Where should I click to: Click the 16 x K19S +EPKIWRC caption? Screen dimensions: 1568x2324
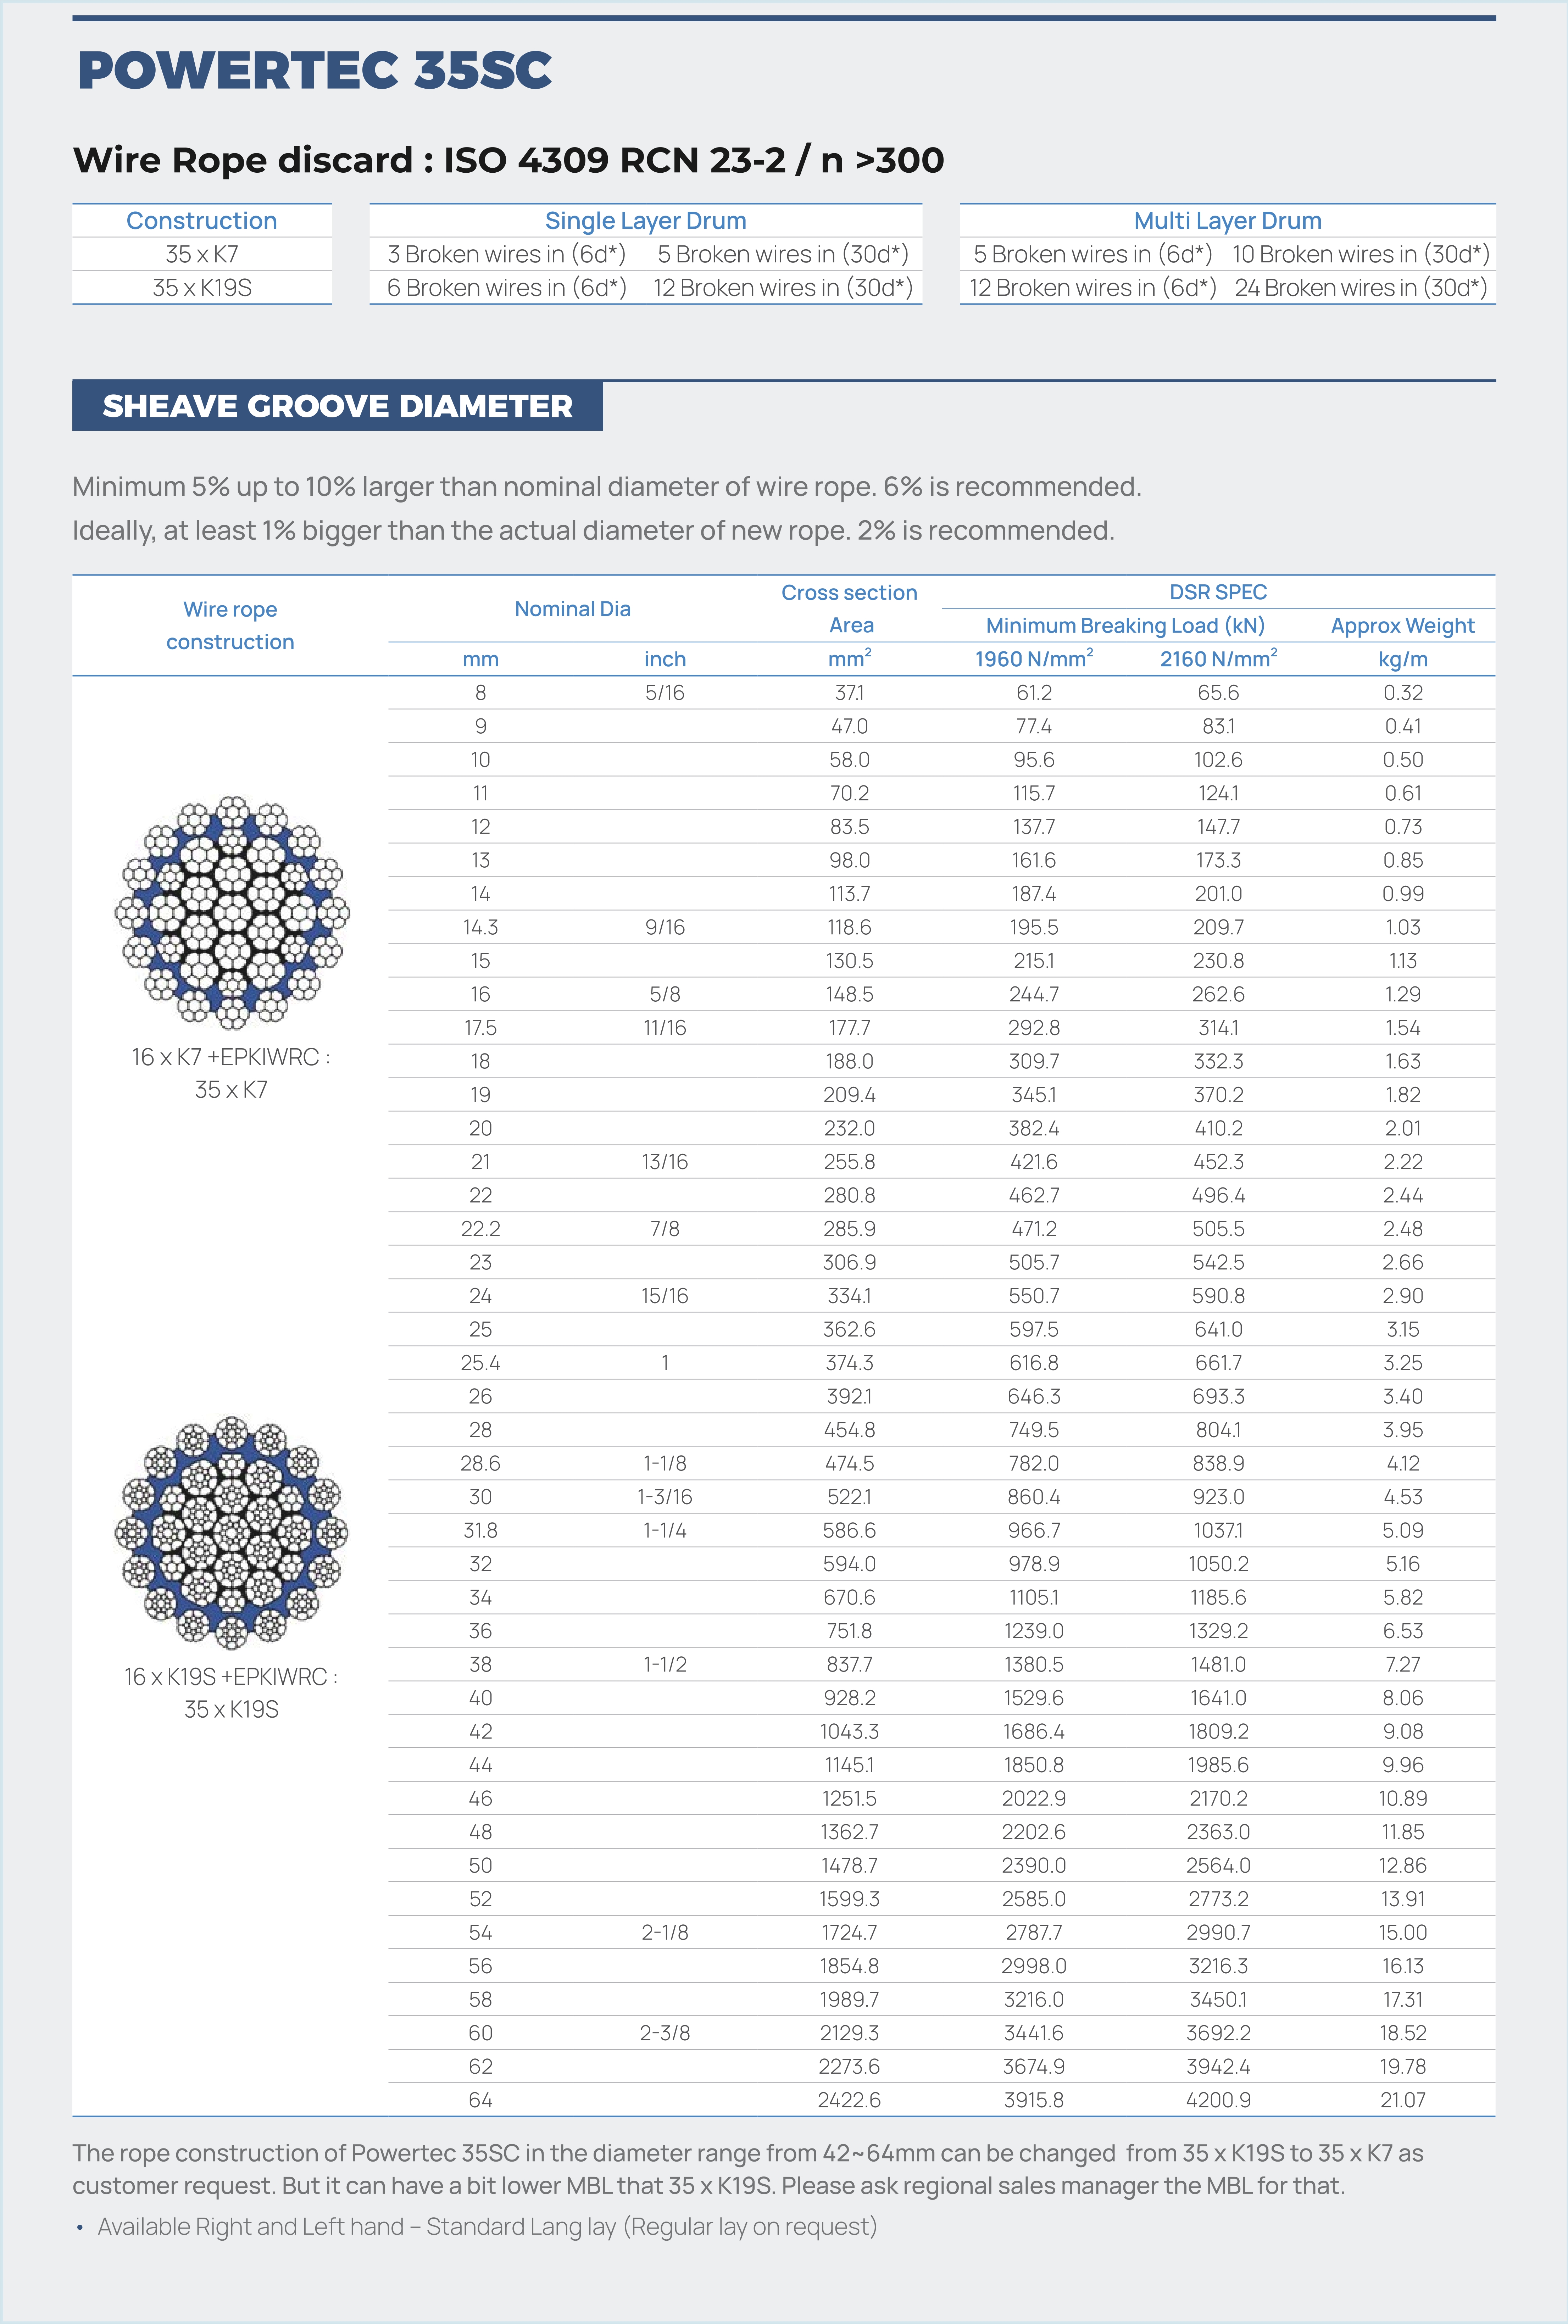(x=231, y=1677)
